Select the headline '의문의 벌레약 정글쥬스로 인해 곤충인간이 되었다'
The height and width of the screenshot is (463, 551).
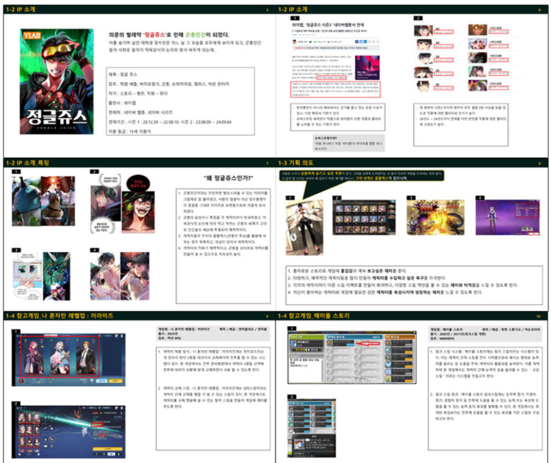(x=169, y=34)
